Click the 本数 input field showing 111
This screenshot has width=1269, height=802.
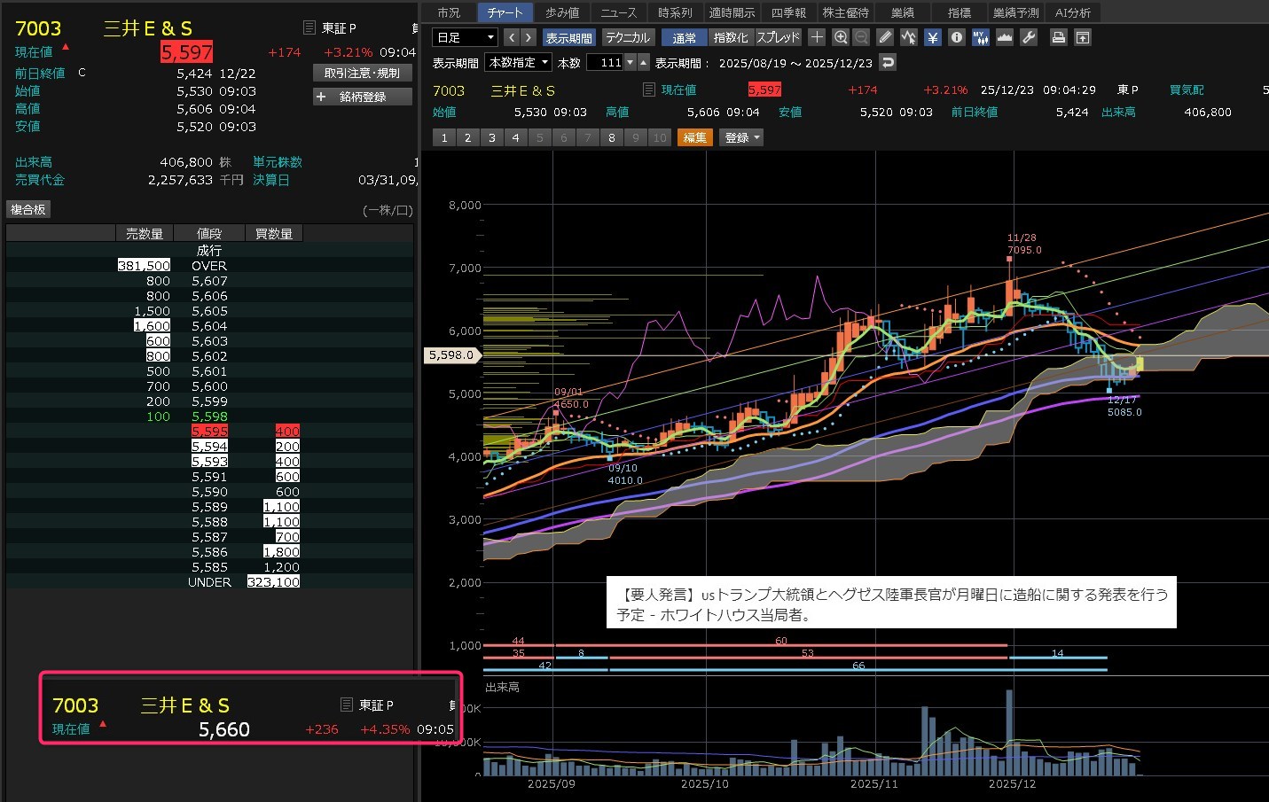pos(606,62)
